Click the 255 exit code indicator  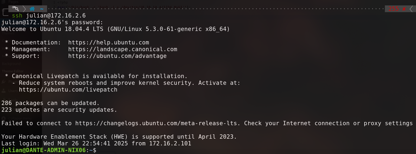394,9
